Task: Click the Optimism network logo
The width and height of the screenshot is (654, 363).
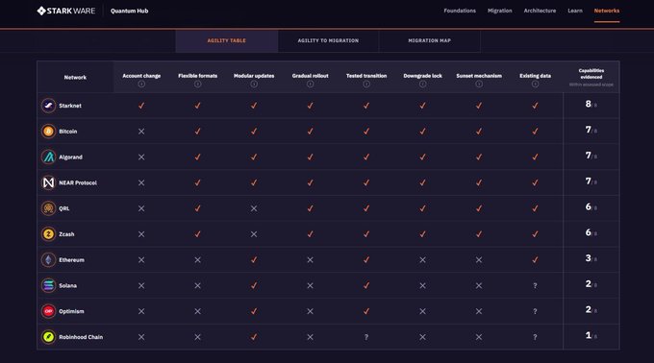Action: (x=48, y=311)
